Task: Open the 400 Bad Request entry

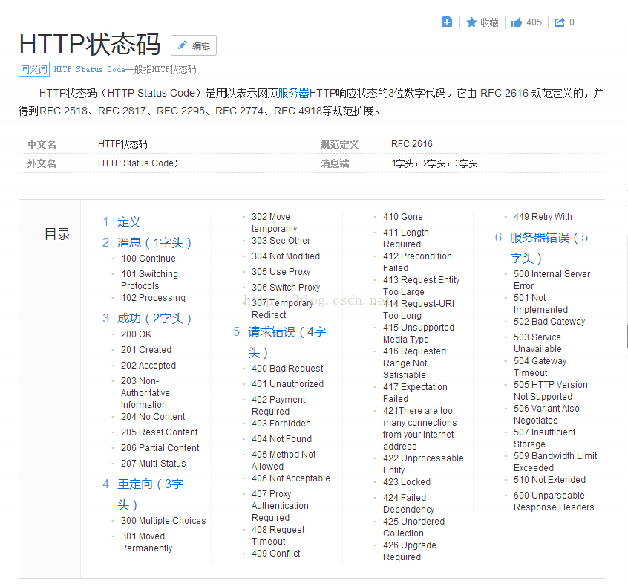Action: click(287, 369)
